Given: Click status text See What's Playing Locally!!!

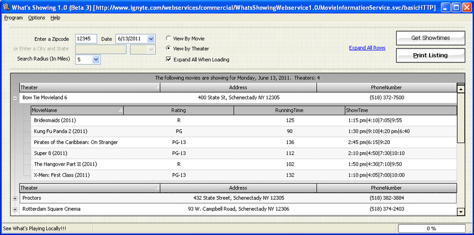Looking at the screenshot, I should point(34,229).
